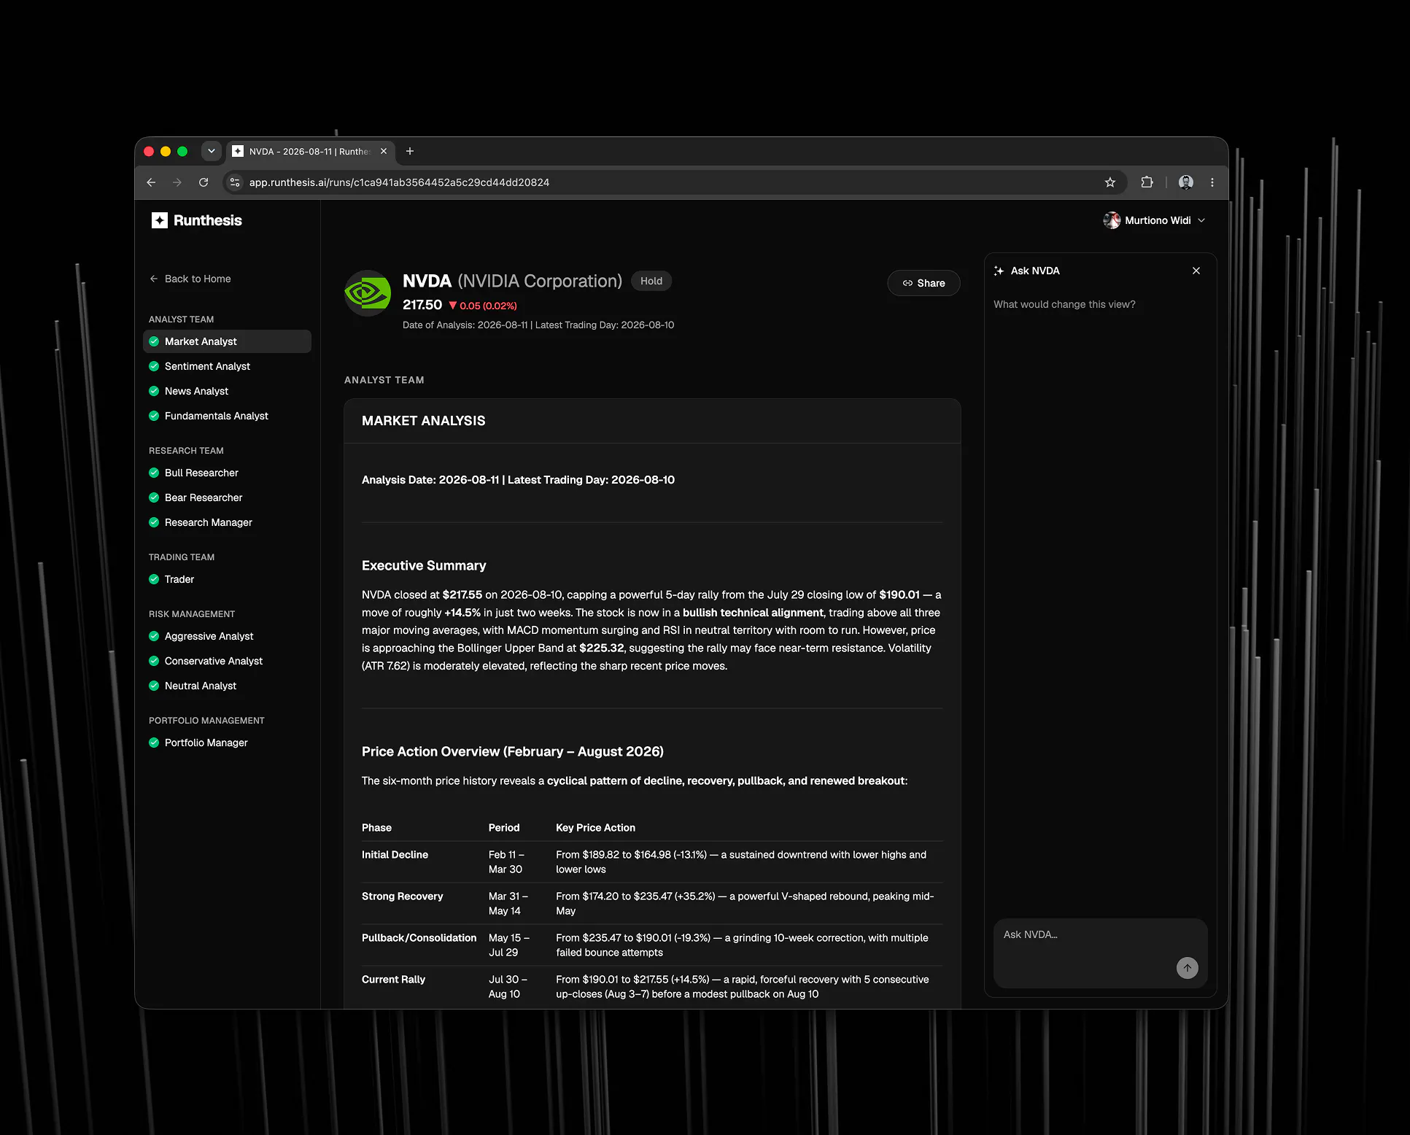Close the NVDA browser tab

(x=384, y=151)
